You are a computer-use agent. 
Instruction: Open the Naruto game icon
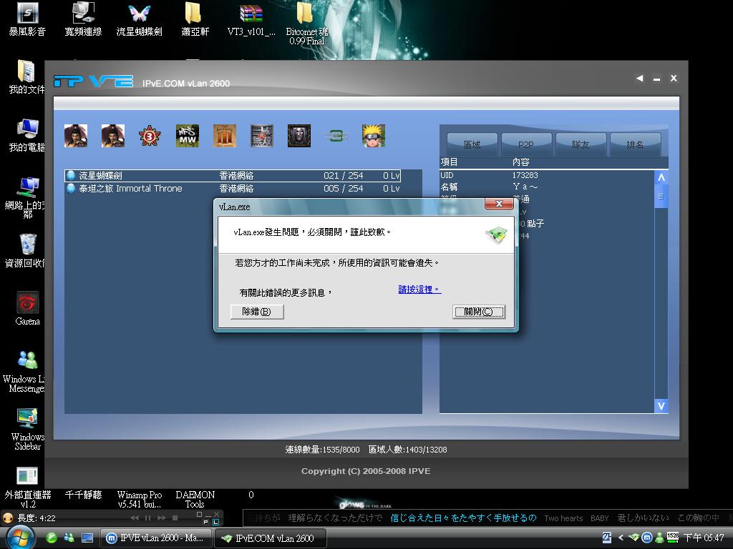point(374,136)
